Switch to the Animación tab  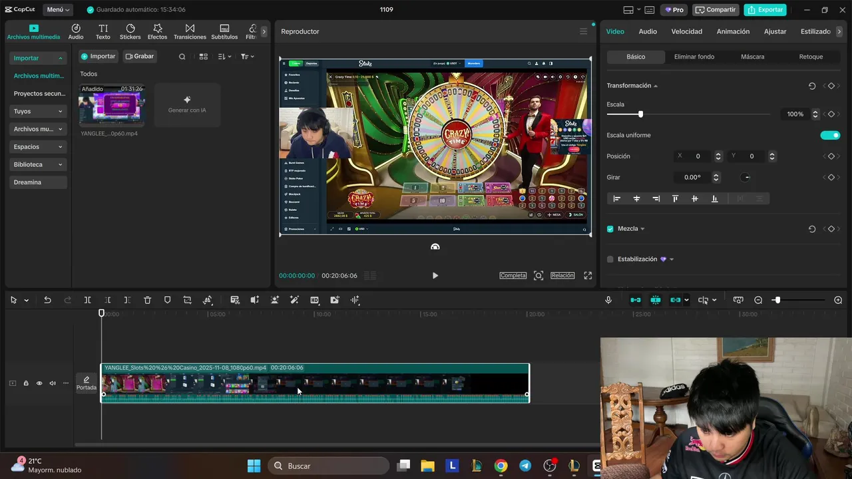pos(733,31)
